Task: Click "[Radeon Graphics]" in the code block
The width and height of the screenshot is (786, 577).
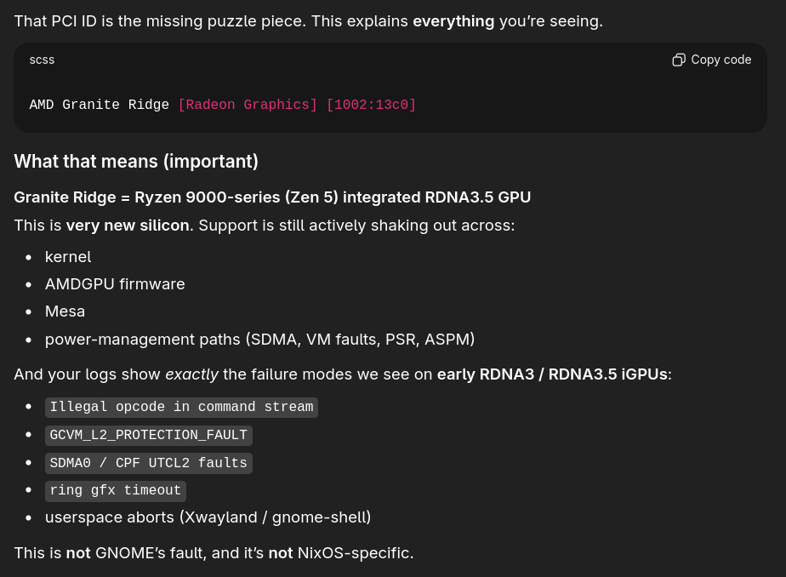Action: (247, 105)
